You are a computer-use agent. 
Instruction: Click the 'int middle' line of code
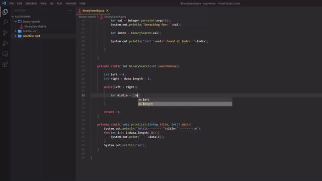(x=125, y=95)
